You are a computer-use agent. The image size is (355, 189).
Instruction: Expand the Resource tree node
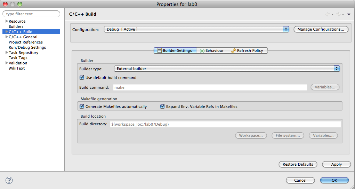7,21
